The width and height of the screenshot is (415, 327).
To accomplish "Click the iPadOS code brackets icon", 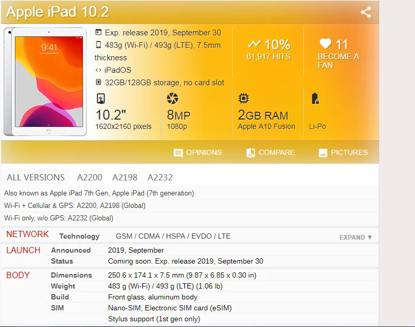I will (98, 70).
